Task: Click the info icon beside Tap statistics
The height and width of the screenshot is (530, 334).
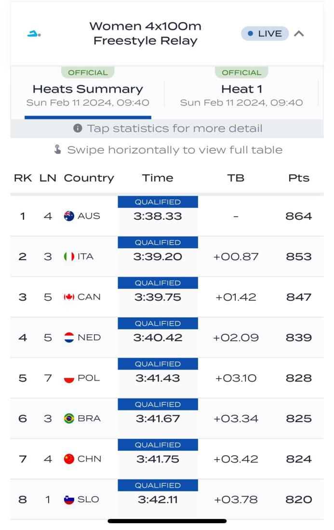Action: (78, 128)
